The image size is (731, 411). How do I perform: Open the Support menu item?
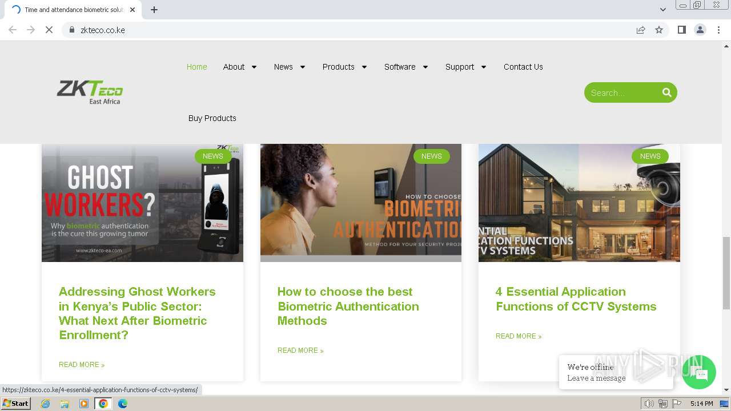coord(460,67)
